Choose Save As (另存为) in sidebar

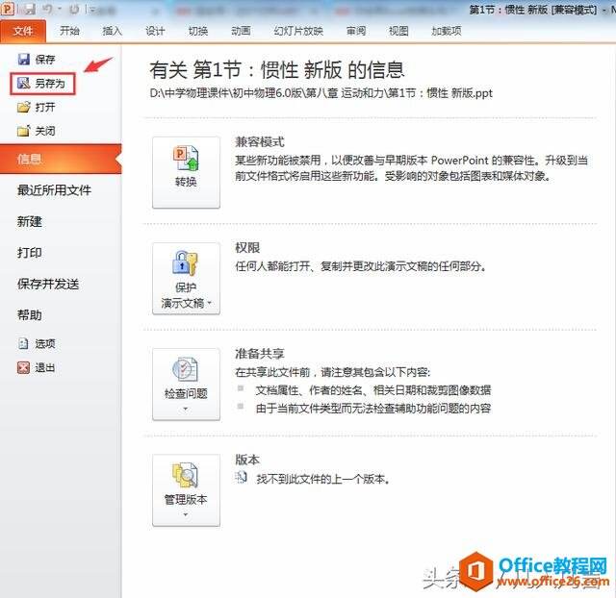click(42, 84)
